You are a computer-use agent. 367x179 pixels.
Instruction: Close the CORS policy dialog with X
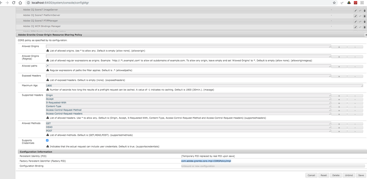click(x=366, y=35)
